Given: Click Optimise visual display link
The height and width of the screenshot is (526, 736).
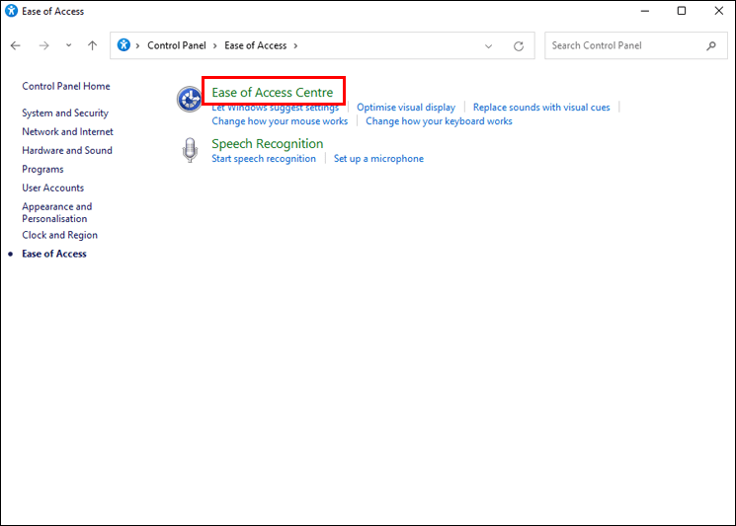Looking at the screenshot, I should [406, 108].
